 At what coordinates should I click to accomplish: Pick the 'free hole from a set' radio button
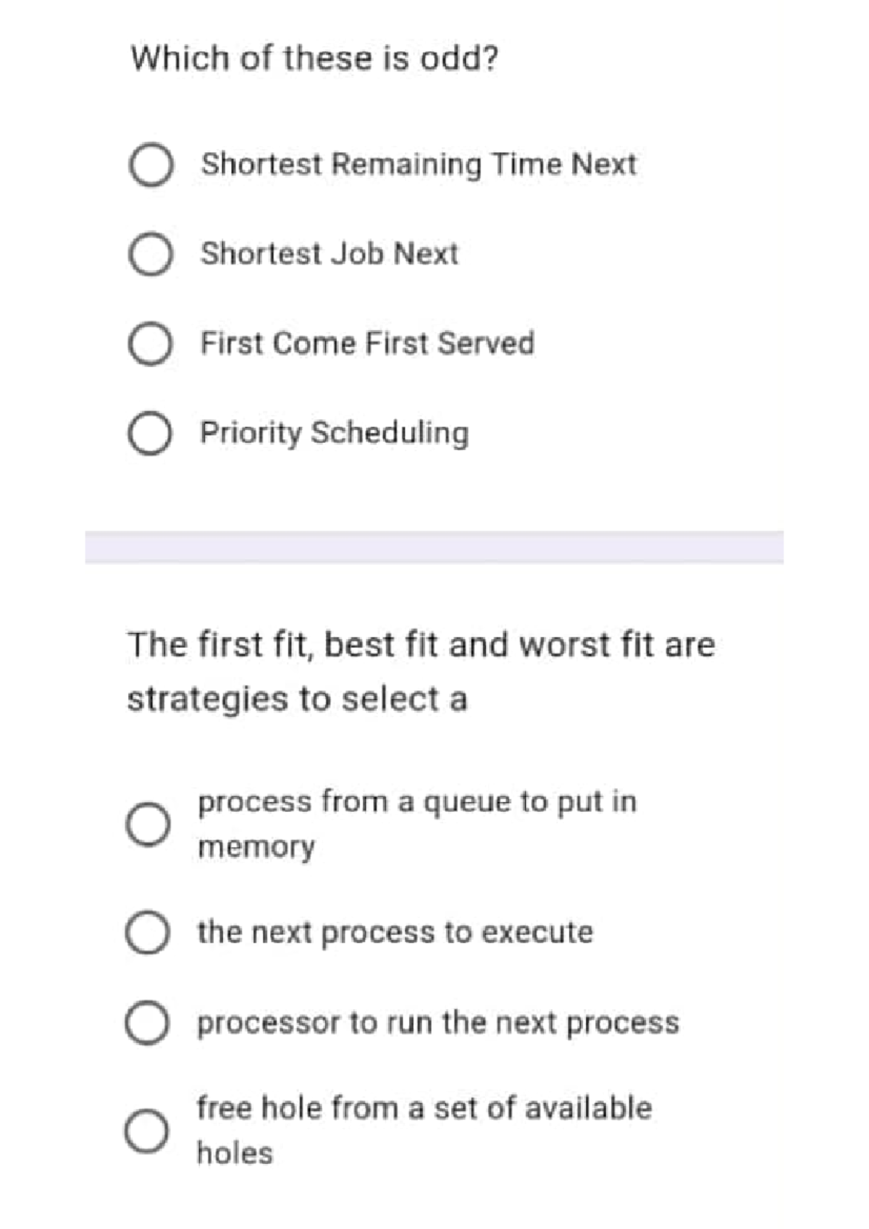(147, 1131)
